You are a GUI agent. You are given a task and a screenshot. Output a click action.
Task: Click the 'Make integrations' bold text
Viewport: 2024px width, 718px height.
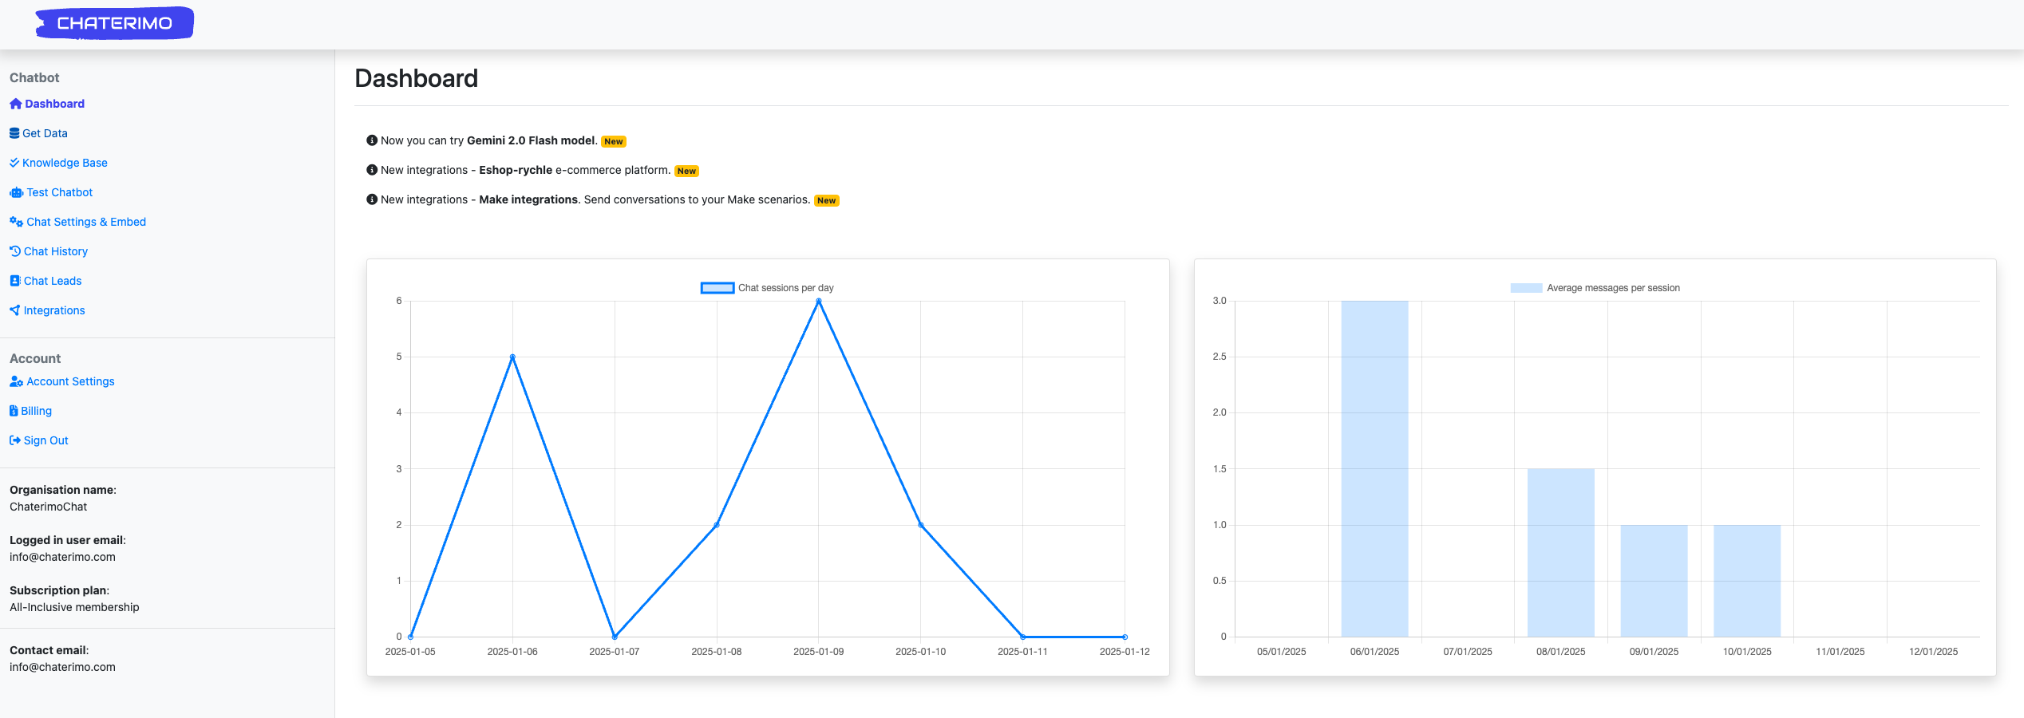click(x=530, y=199)
